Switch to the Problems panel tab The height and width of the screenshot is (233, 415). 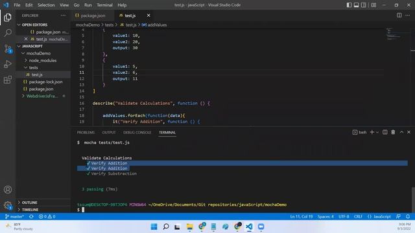coord(86,132)
